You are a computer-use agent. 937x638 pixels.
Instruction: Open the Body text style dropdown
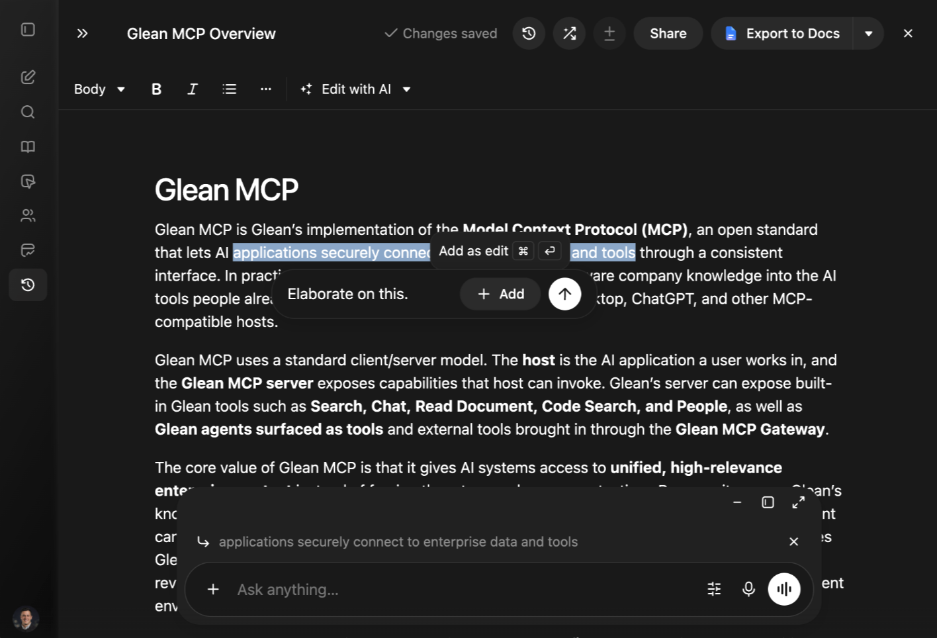tap(99, 89)
